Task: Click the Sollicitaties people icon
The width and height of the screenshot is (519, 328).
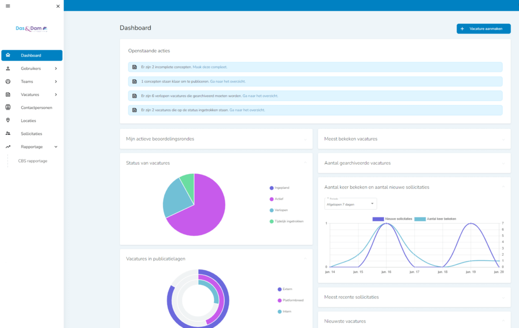Action: (8, 133)
